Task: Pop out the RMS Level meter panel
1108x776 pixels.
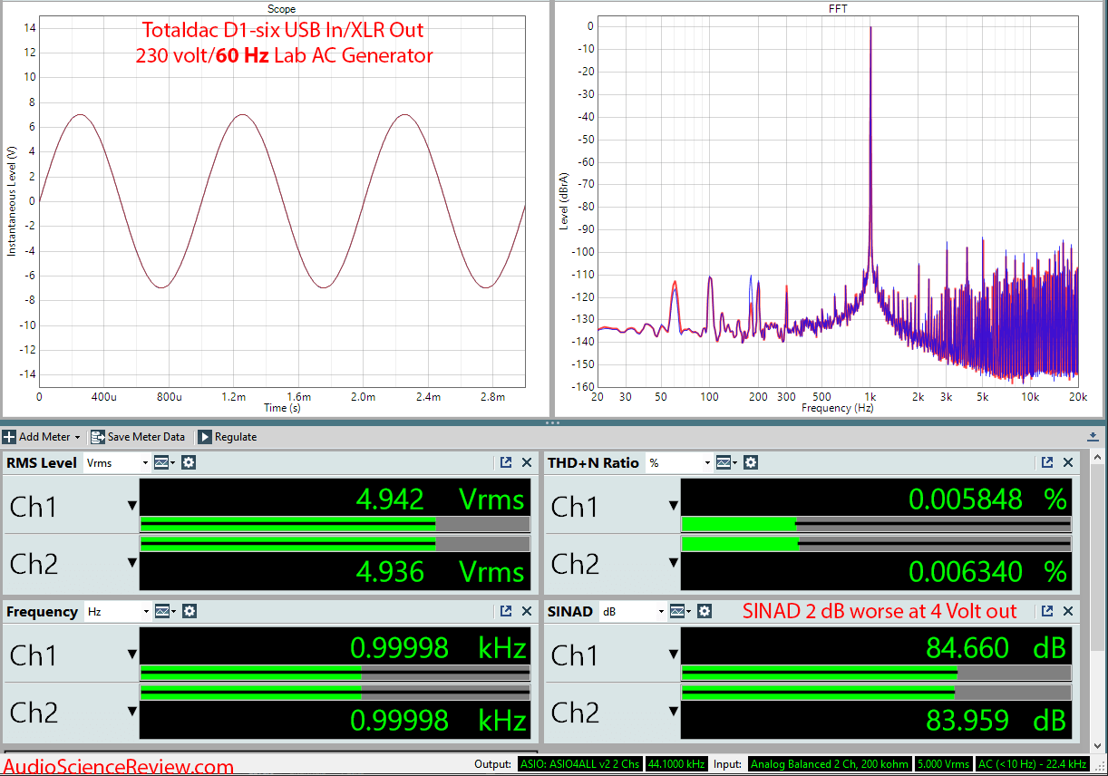Action: pyautogui.click(x=506, y=462)
